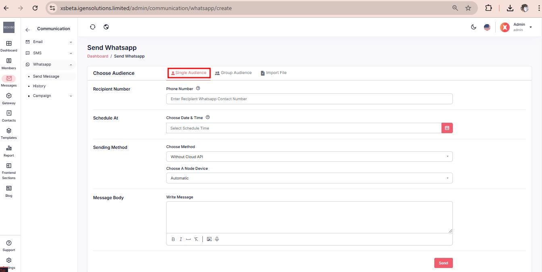Apply italic formatting in the message editor
The width and height of the screenshot is (542, 272).
click(x=181, y=239)
